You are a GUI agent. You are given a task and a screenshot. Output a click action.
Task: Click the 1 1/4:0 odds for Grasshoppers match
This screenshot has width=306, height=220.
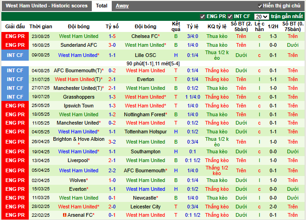point(192,97)
